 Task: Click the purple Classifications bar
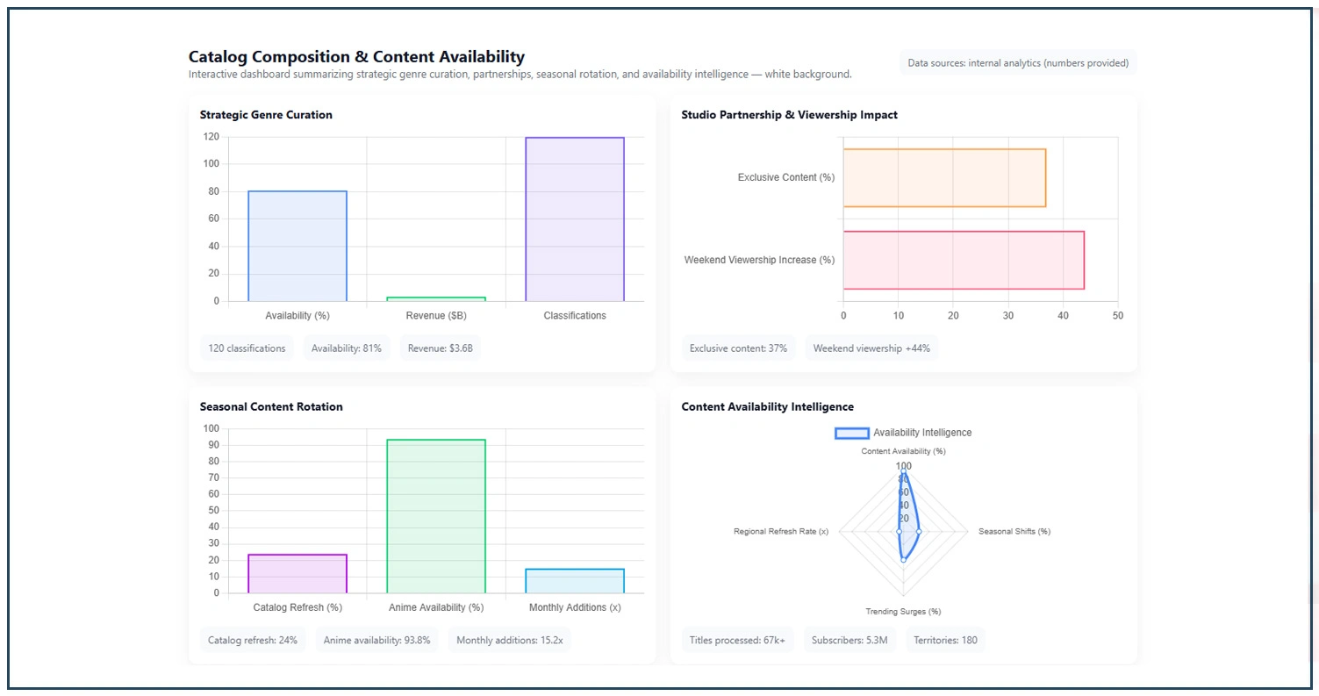click(x=574, y=219)
